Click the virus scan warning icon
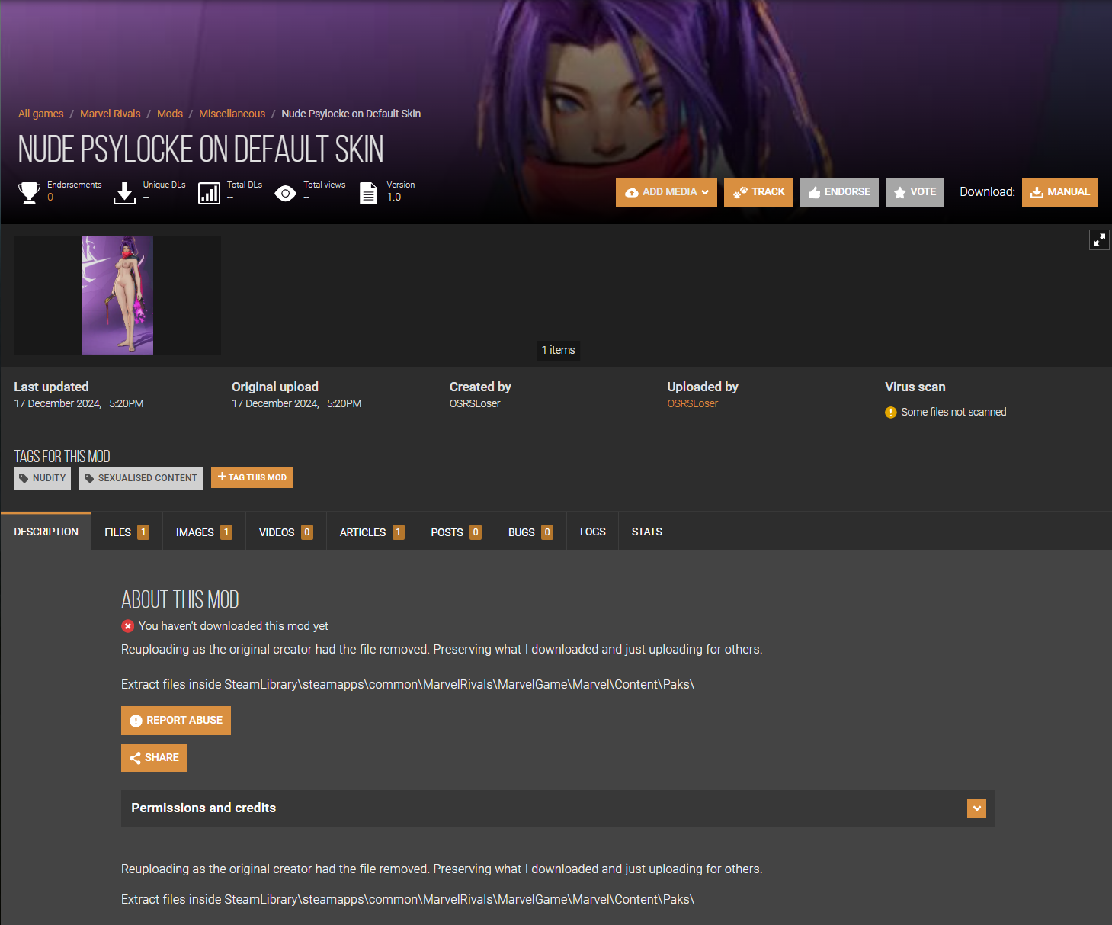The height and width of the screenshot is (925, 1112). (x=890, y=413)
